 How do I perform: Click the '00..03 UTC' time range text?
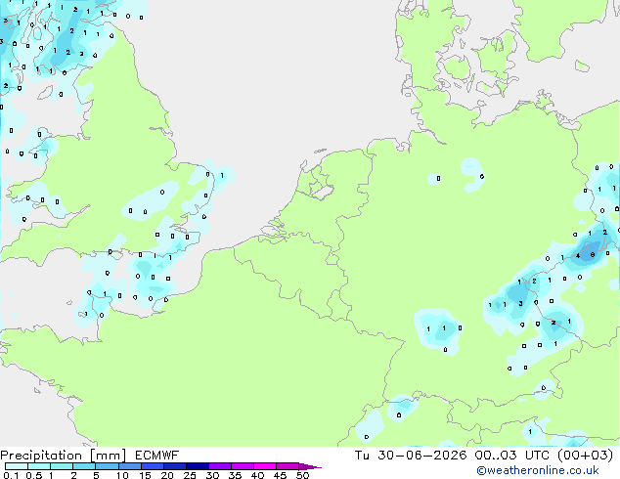coord(512,456)
